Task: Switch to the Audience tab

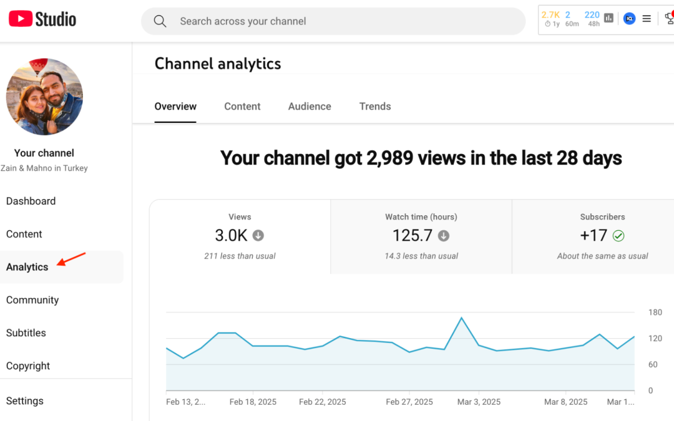Action: tap(310, 107)
